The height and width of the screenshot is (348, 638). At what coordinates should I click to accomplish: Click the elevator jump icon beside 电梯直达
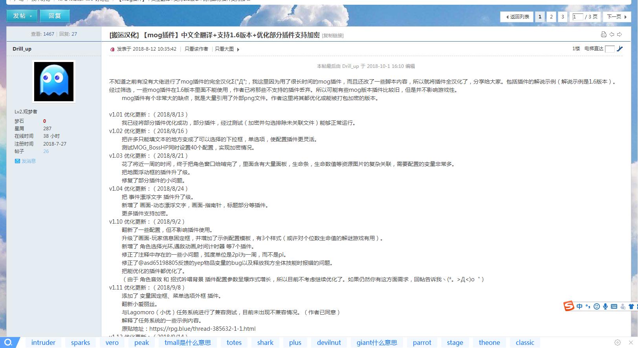click(x=620, y=49)
